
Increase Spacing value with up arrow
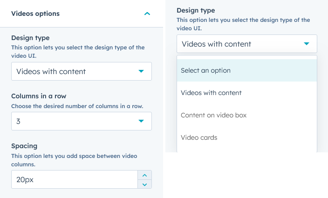pos(144,175)
